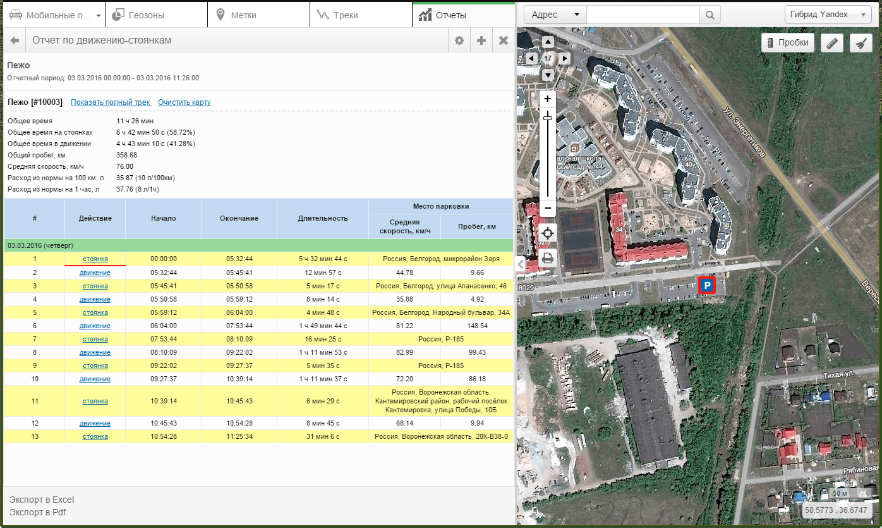Screen dimensions: 882x528
Task: Click the address cell Народный бульвар, 34А
Action: 441,313
